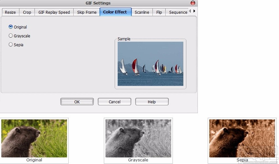Enable the Sepia color effect
Screen dimensions: 279x164
11,45
